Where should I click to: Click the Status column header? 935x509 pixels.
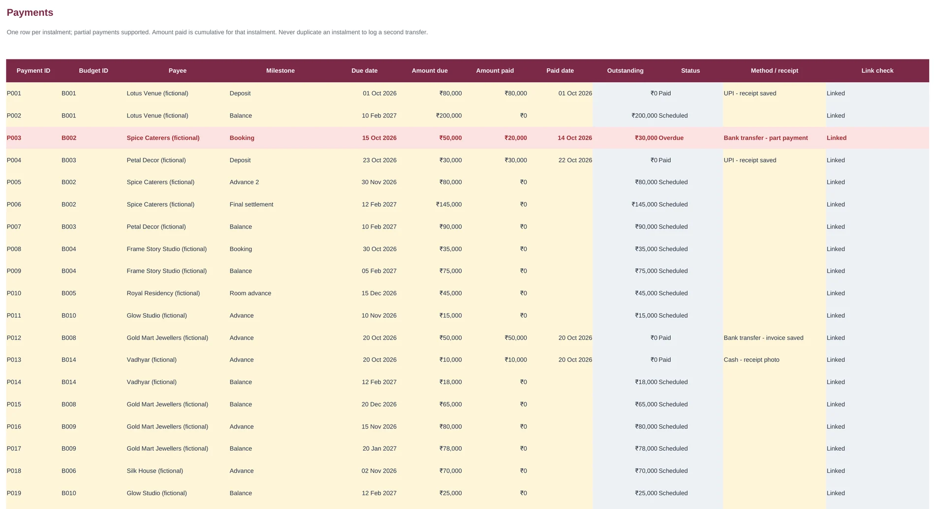point(690,71)
